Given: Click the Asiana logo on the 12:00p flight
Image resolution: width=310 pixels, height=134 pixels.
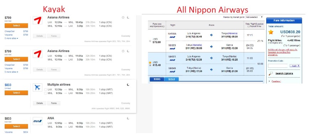Looking at the screenshot, I should [x=37, y=54].
